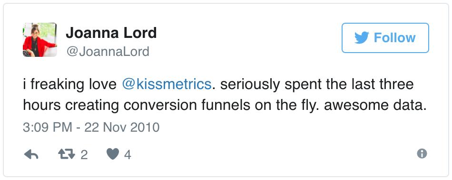Open the @kissmetrics mention link
The height and width of the screenshot is (180, 452).
coord(167,85)
